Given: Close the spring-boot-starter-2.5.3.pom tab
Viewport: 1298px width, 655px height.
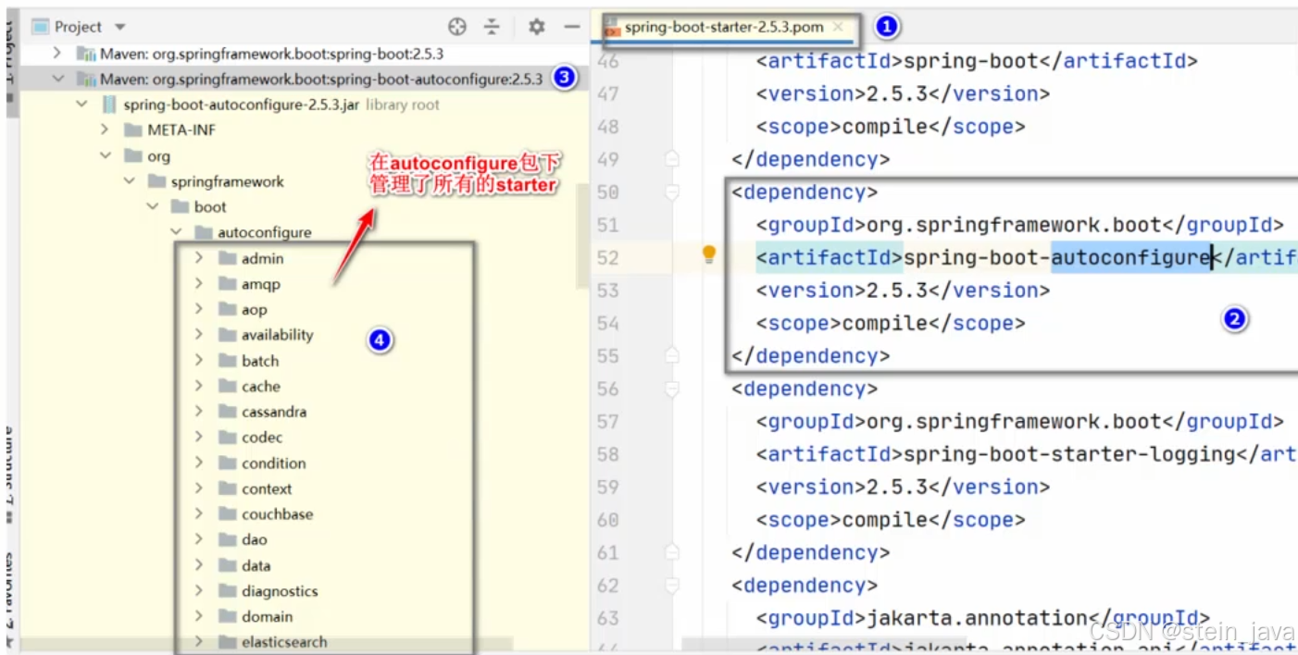Looking at the screenshot, I should pos(838,27).
